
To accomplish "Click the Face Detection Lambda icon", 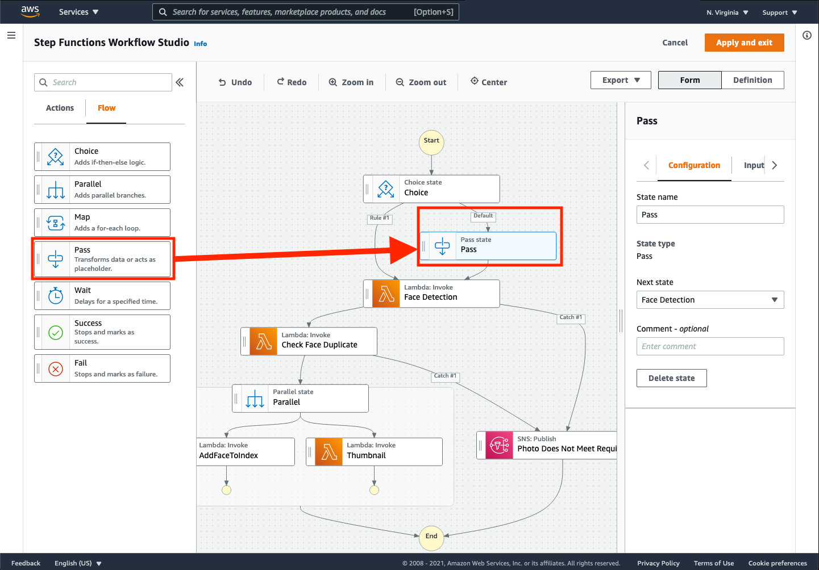I will tap(386, 294).
